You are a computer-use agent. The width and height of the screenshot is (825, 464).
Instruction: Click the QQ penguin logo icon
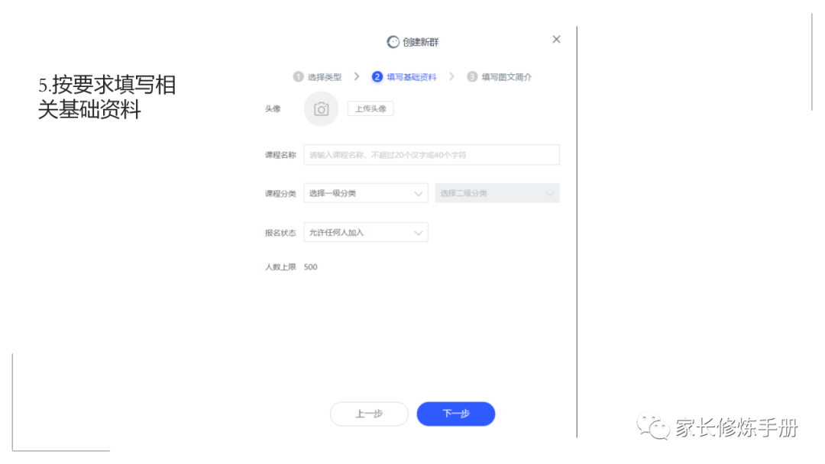point(393,42)
